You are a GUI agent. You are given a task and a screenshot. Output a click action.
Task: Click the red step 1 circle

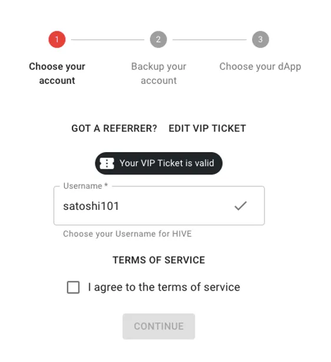57,40
